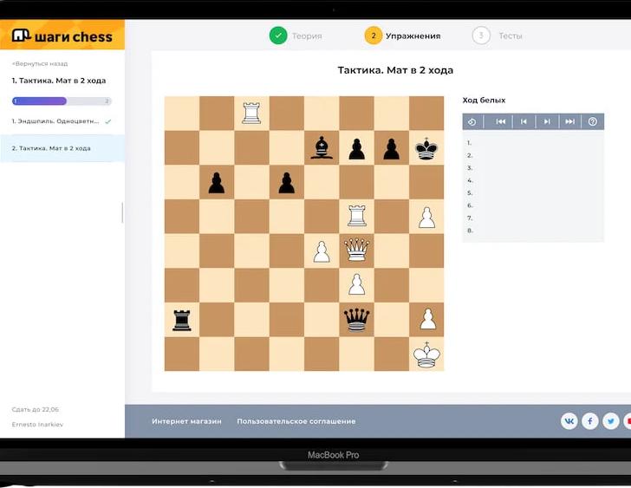The image size is (631, 488).
Task: Click the Вернуться назад link
Action: (x=39, y=63)
